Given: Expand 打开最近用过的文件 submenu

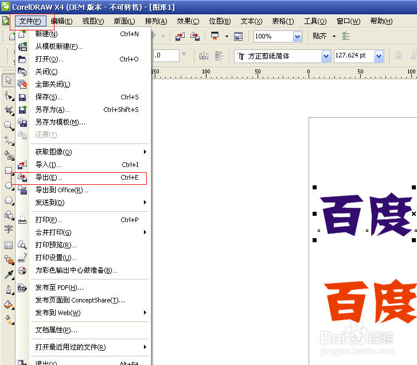Looking at the screenshot, I should pos(145,347).
